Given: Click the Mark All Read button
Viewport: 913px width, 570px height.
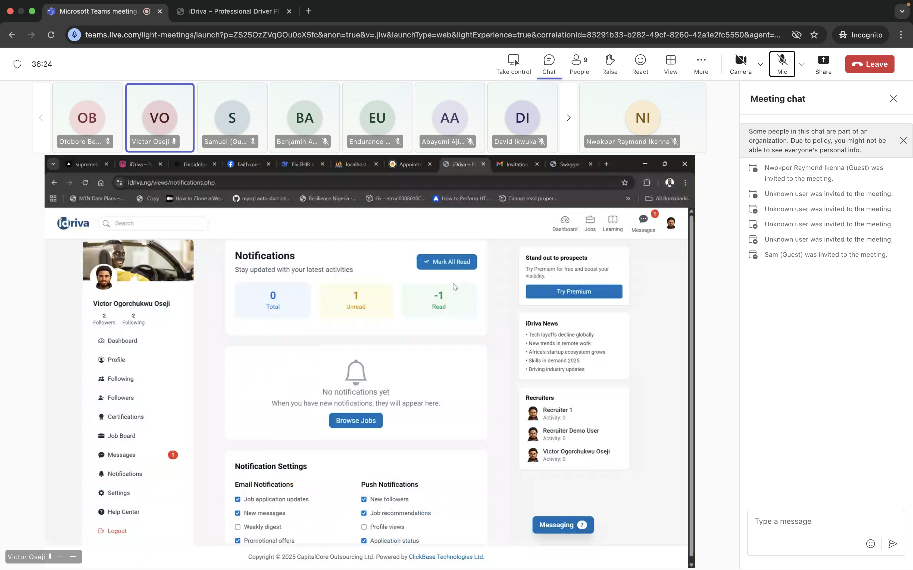Looking at the screenshot, I should 447,262.
